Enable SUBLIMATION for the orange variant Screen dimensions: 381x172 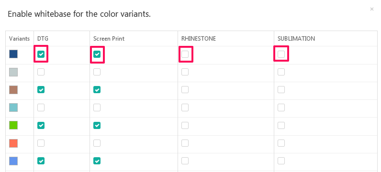point(281,143)
